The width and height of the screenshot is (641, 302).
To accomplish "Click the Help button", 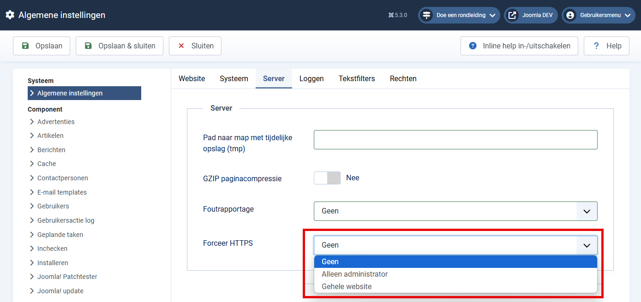I will 606,46.
